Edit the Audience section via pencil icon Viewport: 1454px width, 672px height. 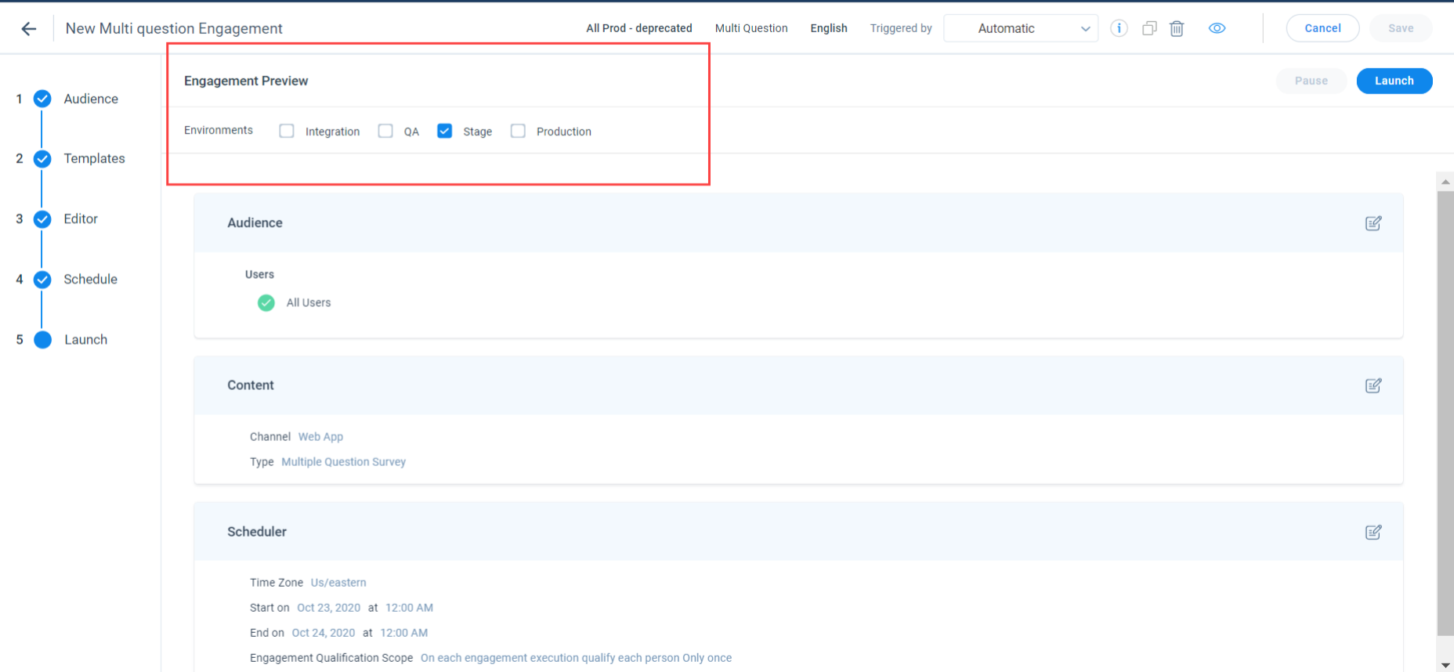click(1373, 223)
